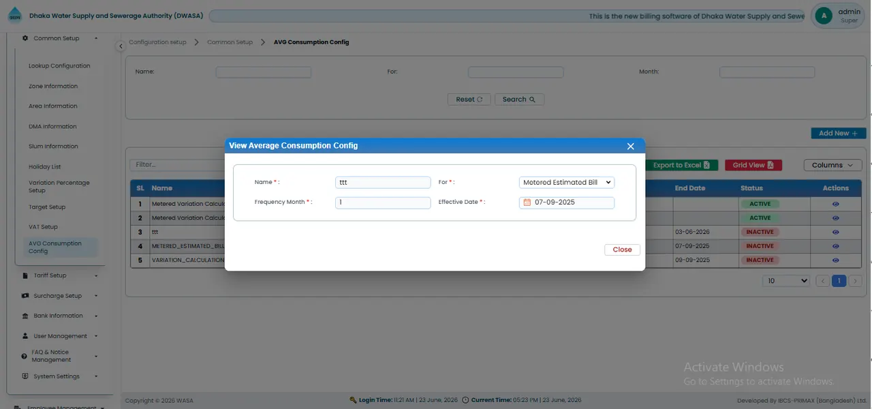View the 09-09-2025 row with eye icon
The height and width of the screenshot is (409, 872).
tap(836, 260)
